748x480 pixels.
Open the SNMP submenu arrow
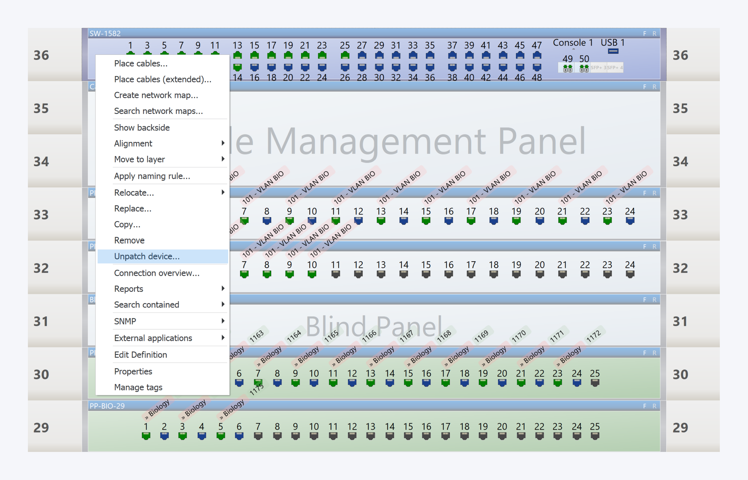coord(223,321)
